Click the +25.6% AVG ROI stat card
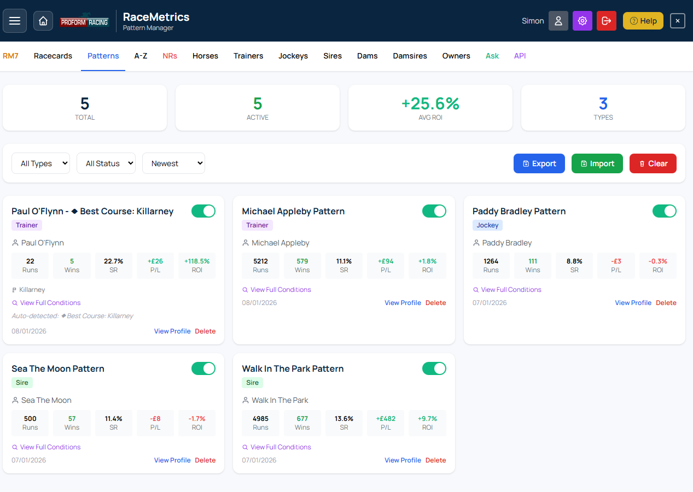 pos(430,107)
